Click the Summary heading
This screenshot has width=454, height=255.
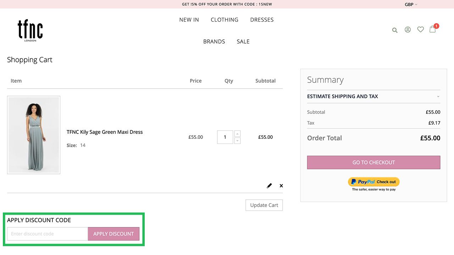click(x=325, y=80)
